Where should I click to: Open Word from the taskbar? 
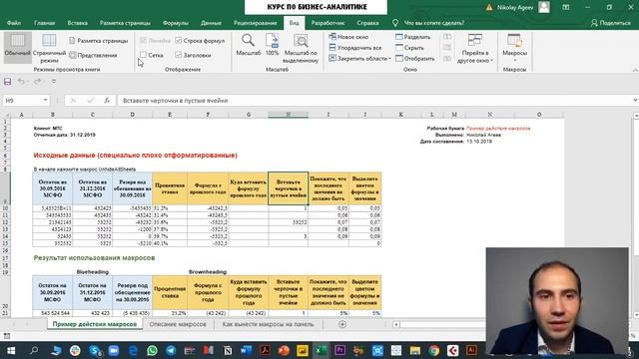coord(247,350)
